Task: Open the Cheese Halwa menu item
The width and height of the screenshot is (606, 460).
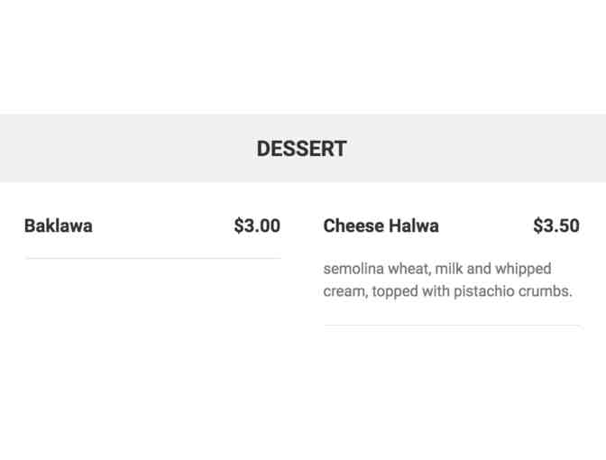Action: [381, 225]
